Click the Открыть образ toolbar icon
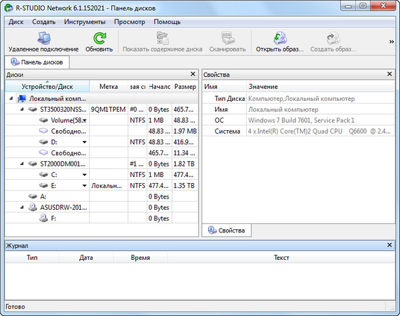The width and height of the screenshot is (400, 316). pos(277,38)
